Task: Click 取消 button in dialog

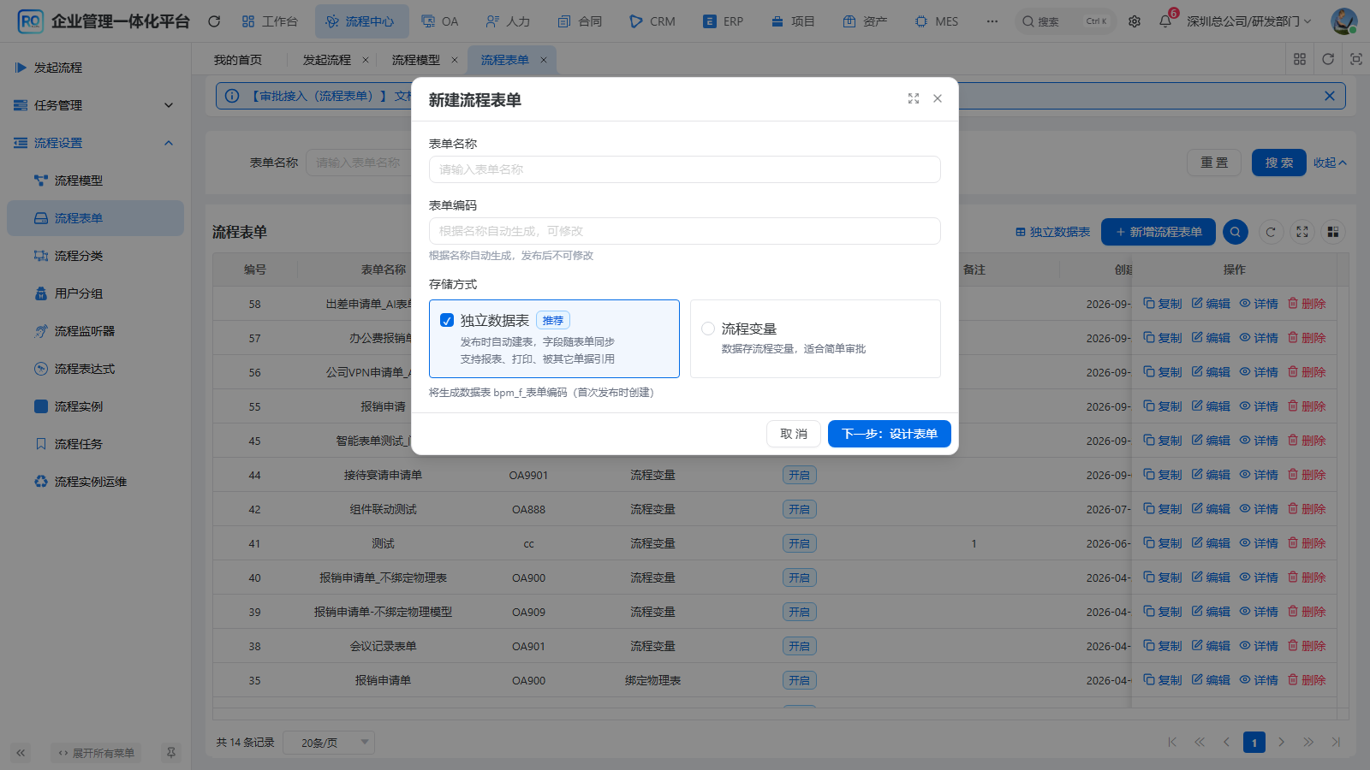Action: click(x=794, y=434)
